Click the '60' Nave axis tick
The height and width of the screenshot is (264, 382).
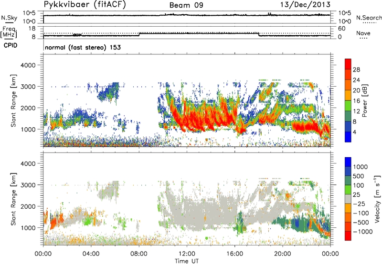coord(341,29)
